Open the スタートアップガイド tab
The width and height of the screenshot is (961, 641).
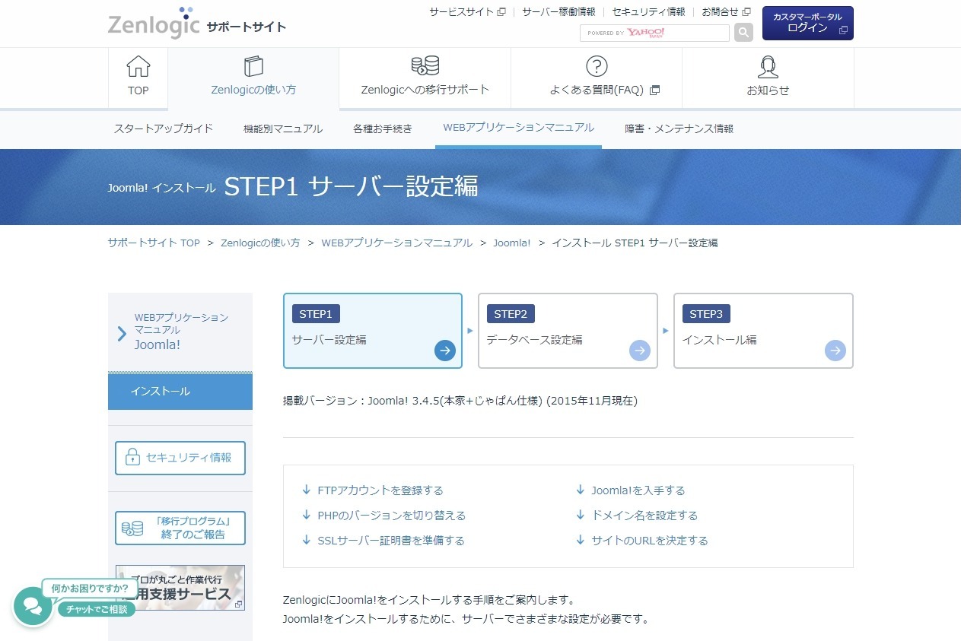[164, 129]
